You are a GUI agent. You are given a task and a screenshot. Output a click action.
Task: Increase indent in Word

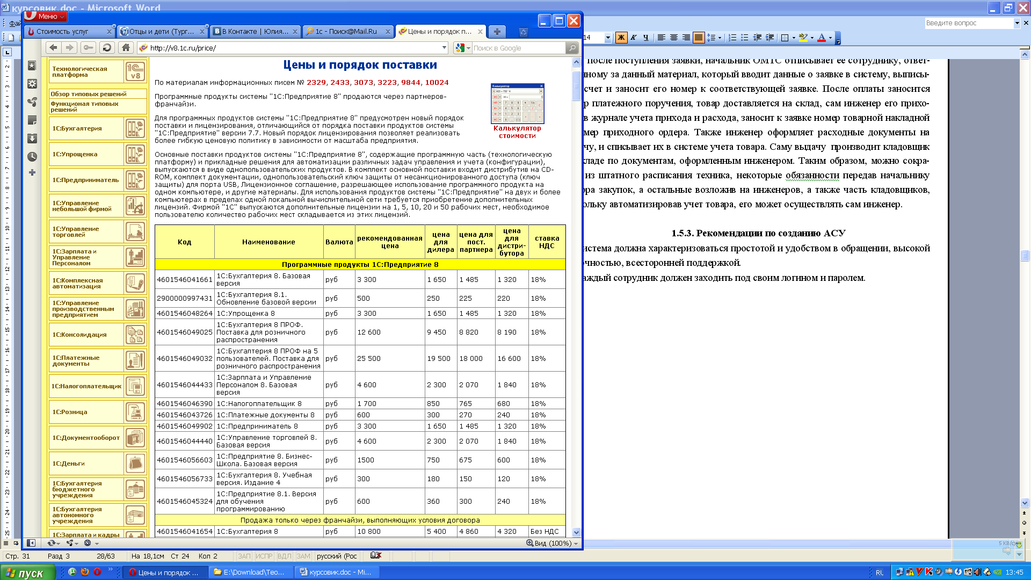(769, 38)
